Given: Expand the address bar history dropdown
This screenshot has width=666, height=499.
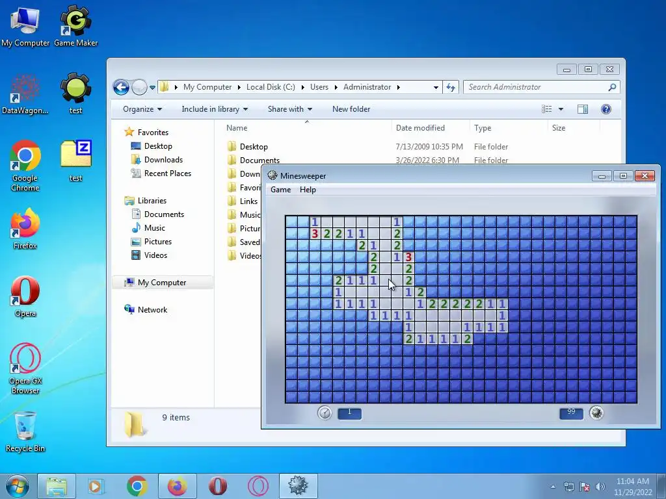Looking at the screenshot, I should tap(436, 88).
